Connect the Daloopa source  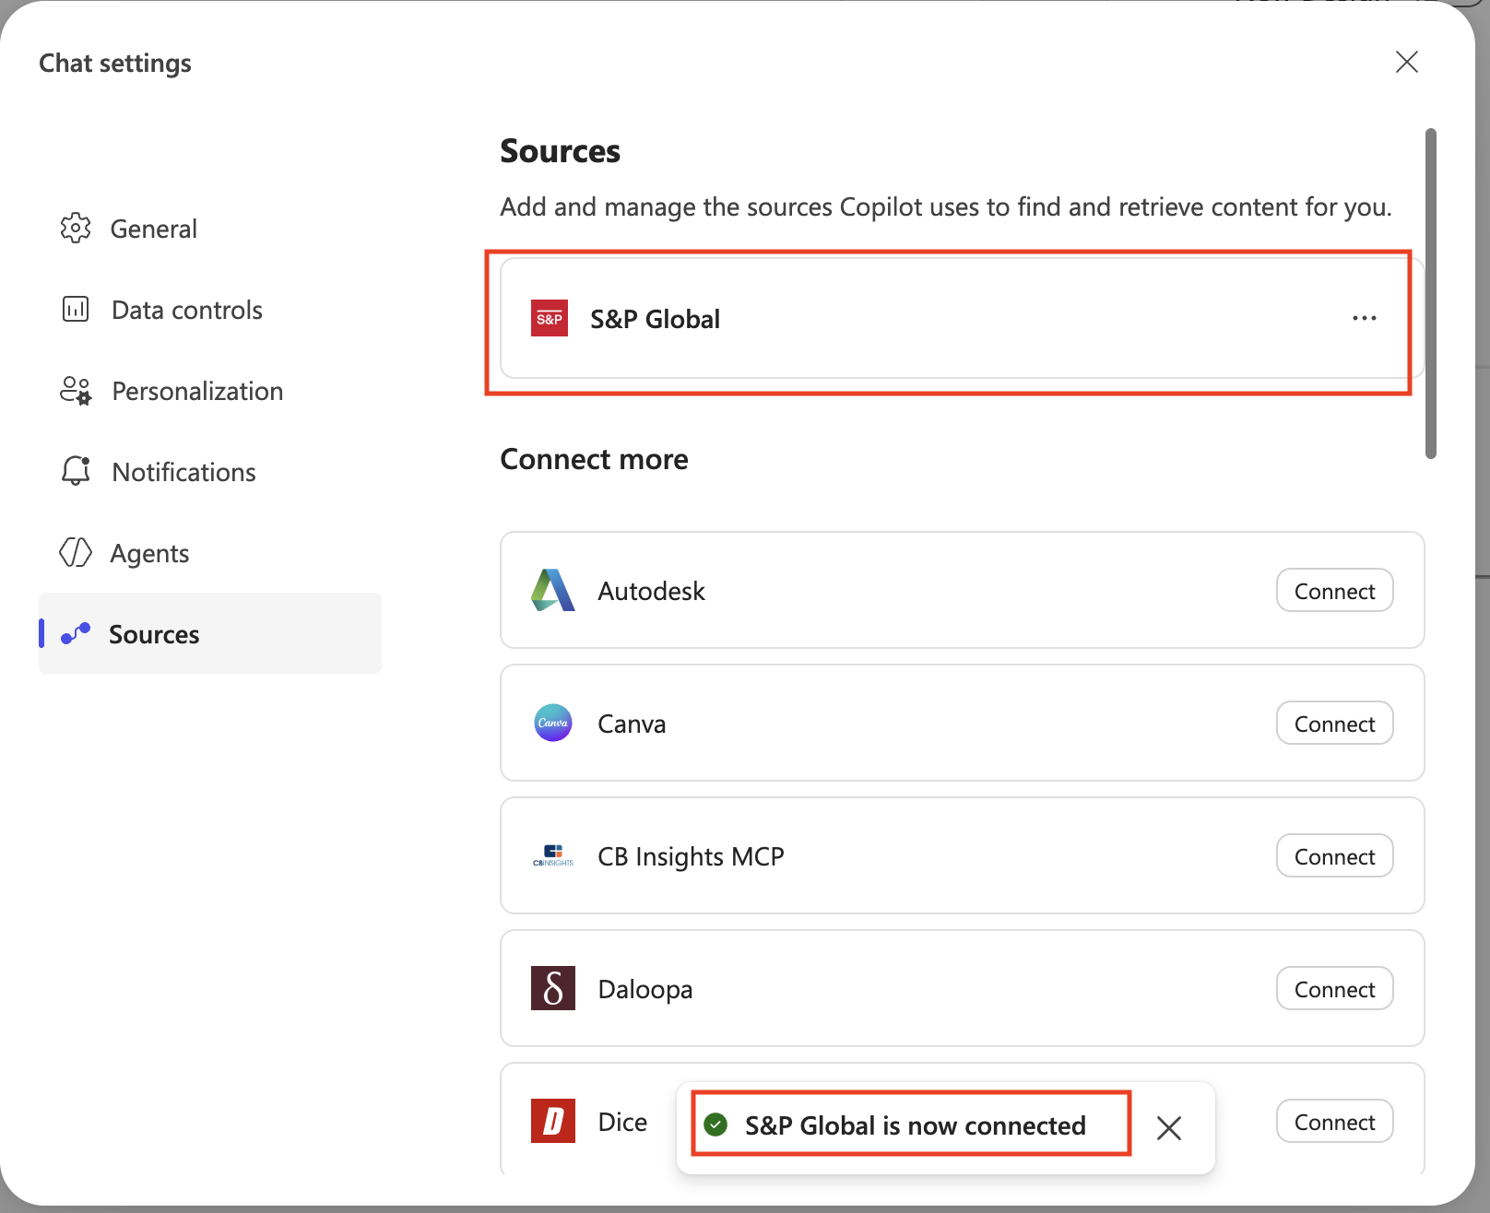1334,989
